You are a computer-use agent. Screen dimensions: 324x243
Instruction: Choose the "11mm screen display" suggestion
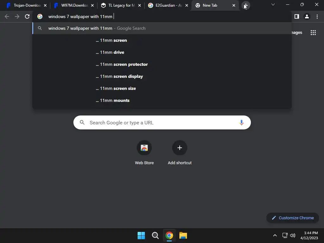tap(162, 76)
